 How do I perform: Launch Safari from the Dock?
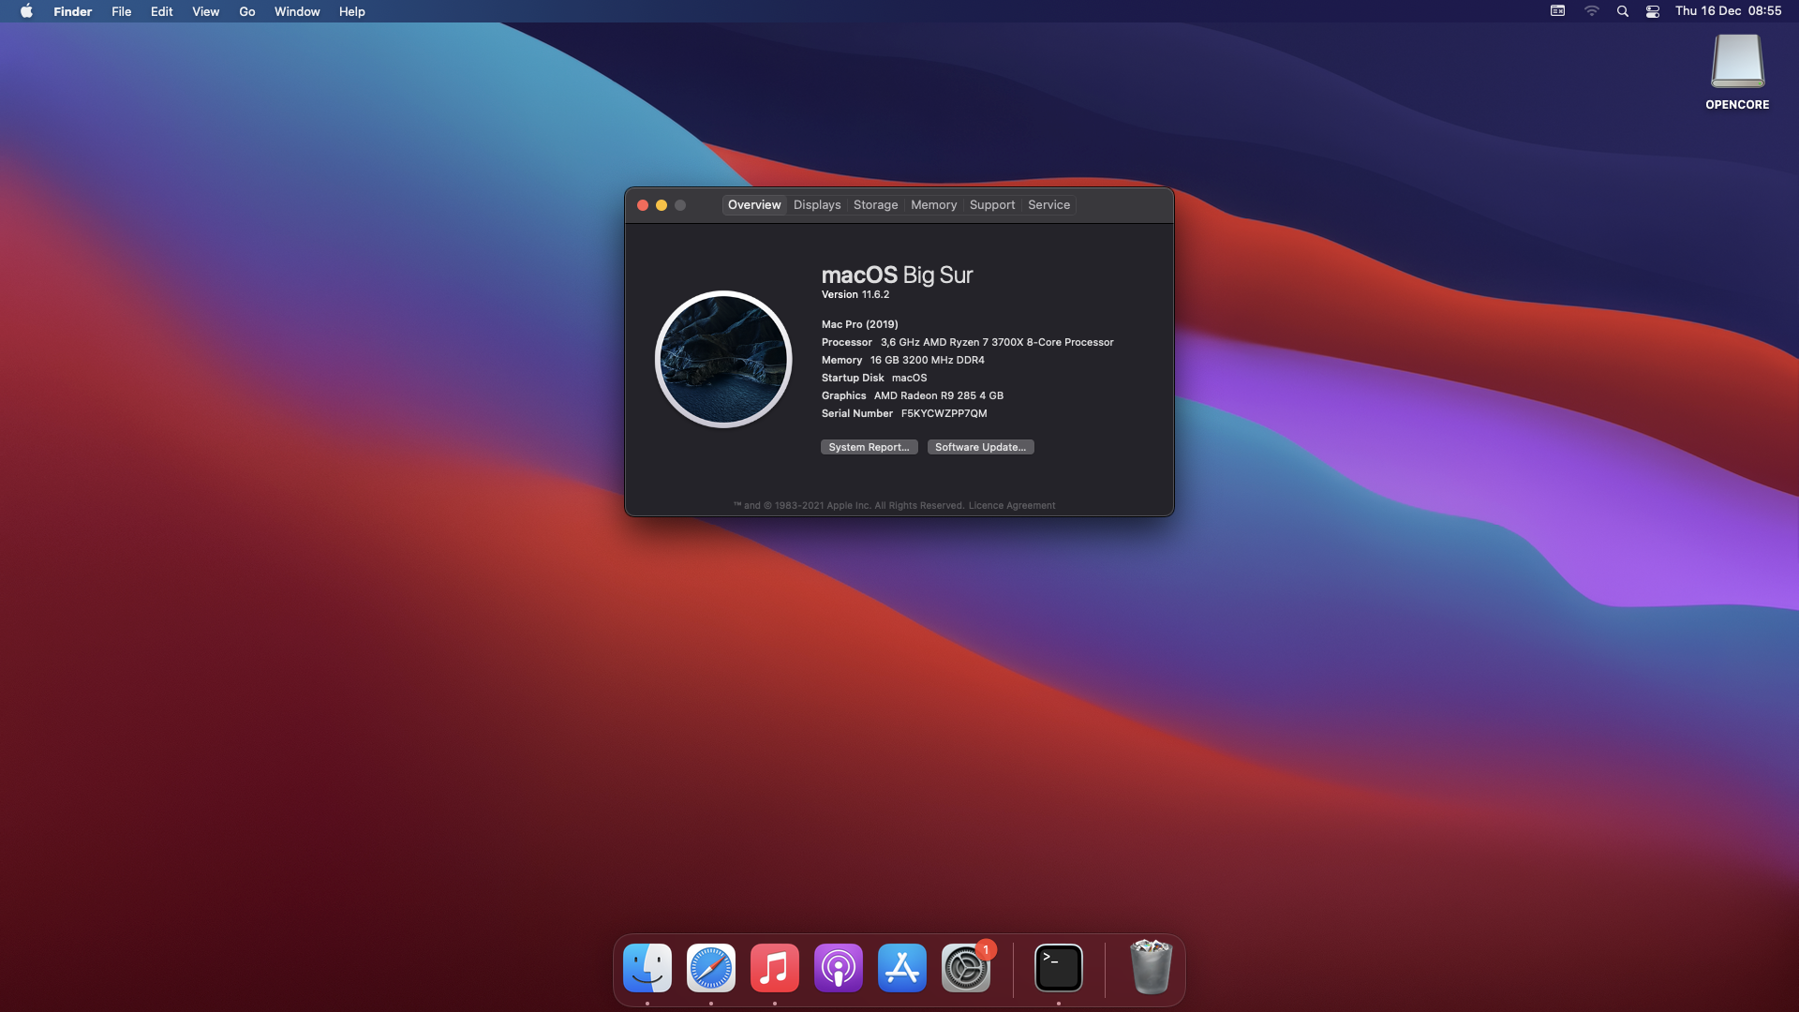711,968
